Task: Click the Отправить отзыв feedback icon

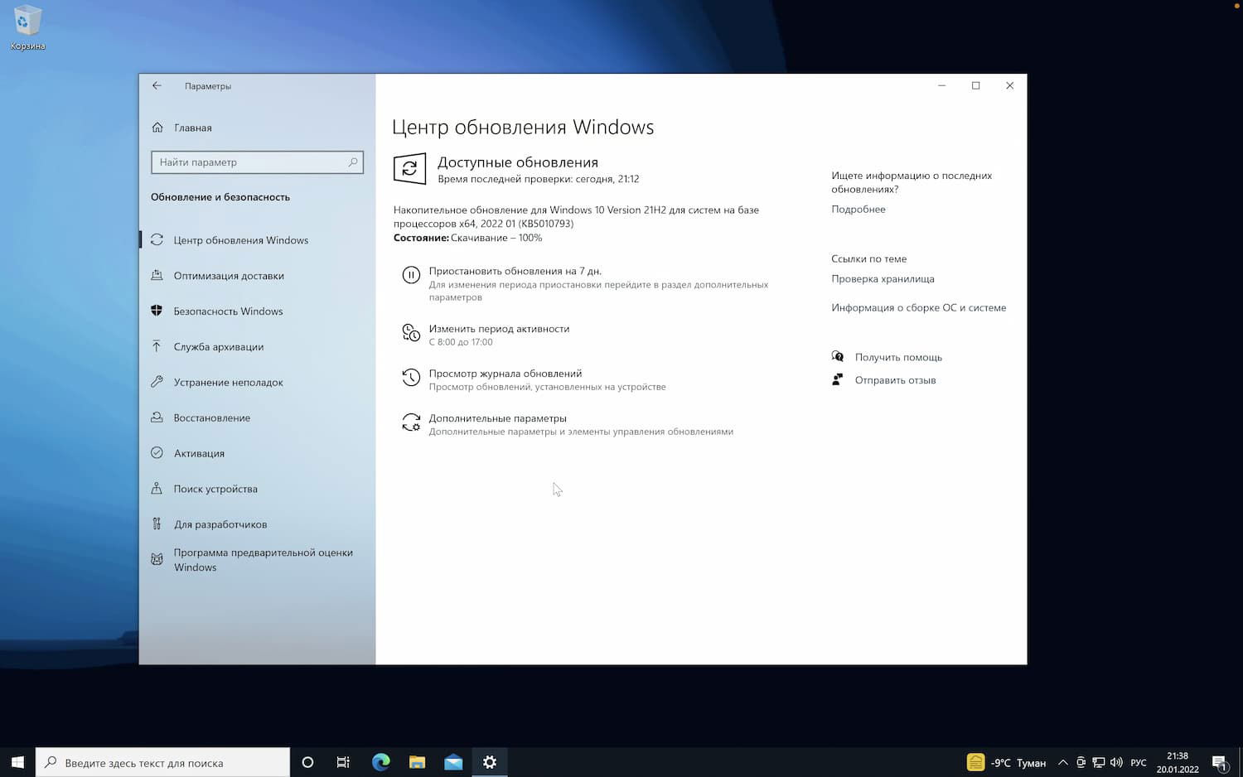Action: [837, 379]
